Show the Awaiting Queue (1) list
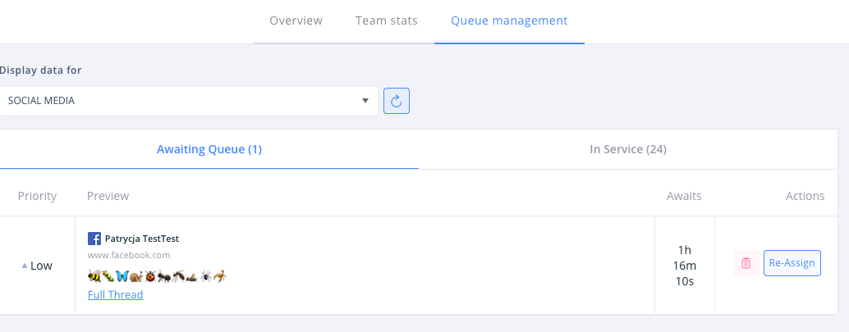 (209, 149)
